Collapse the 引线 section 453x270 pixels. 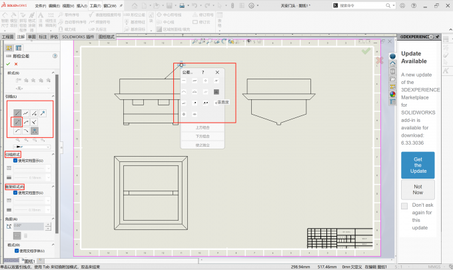coord(53,96)
